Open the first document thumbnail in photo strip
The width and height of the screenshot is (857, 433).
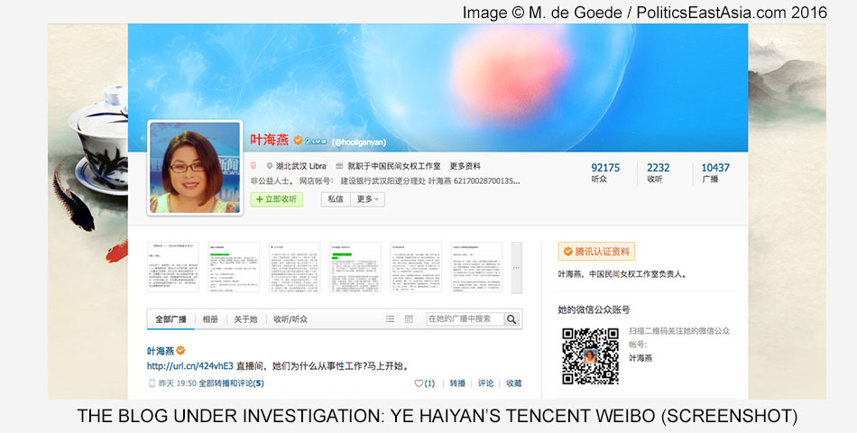173,267
